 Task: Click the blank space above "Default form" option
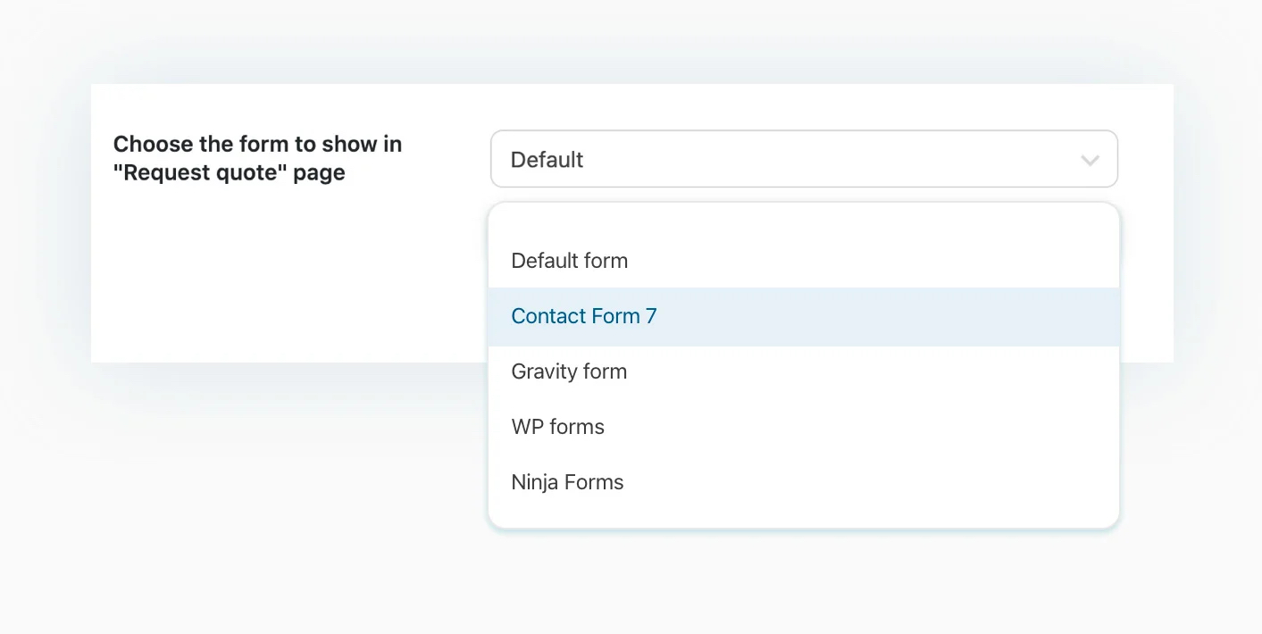click(x=803, y=221)
